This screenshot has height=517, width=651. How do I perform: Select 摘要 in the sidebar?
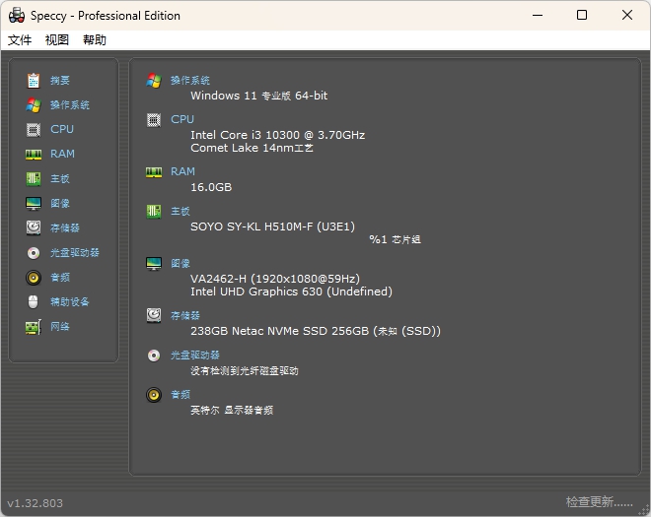point(60,81)
